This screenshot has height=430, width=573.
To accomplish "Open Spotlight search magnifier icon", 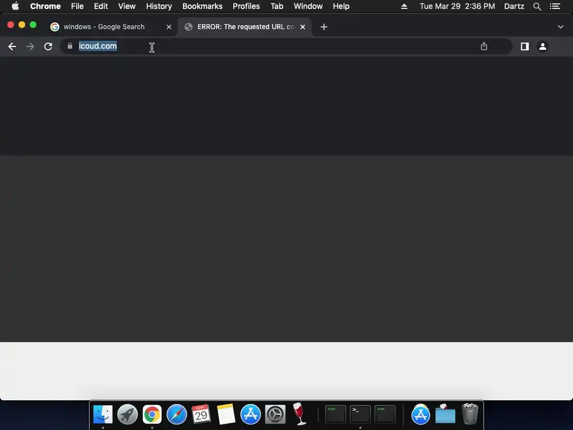I will click(537, 6).
